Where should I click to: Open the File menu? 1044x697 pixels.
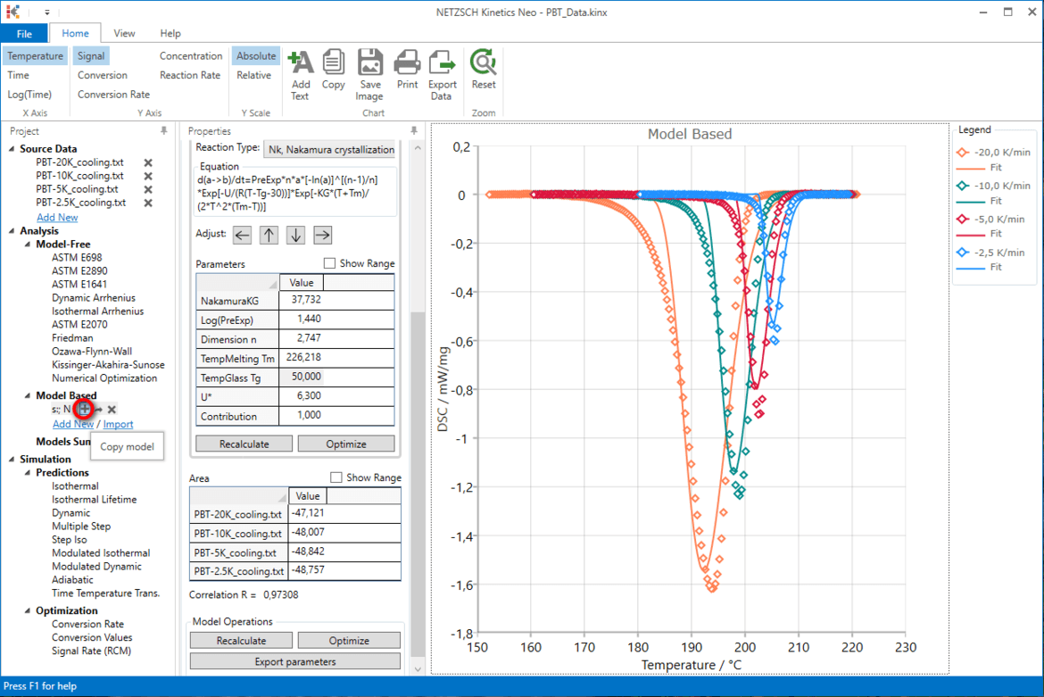[24, 33]
